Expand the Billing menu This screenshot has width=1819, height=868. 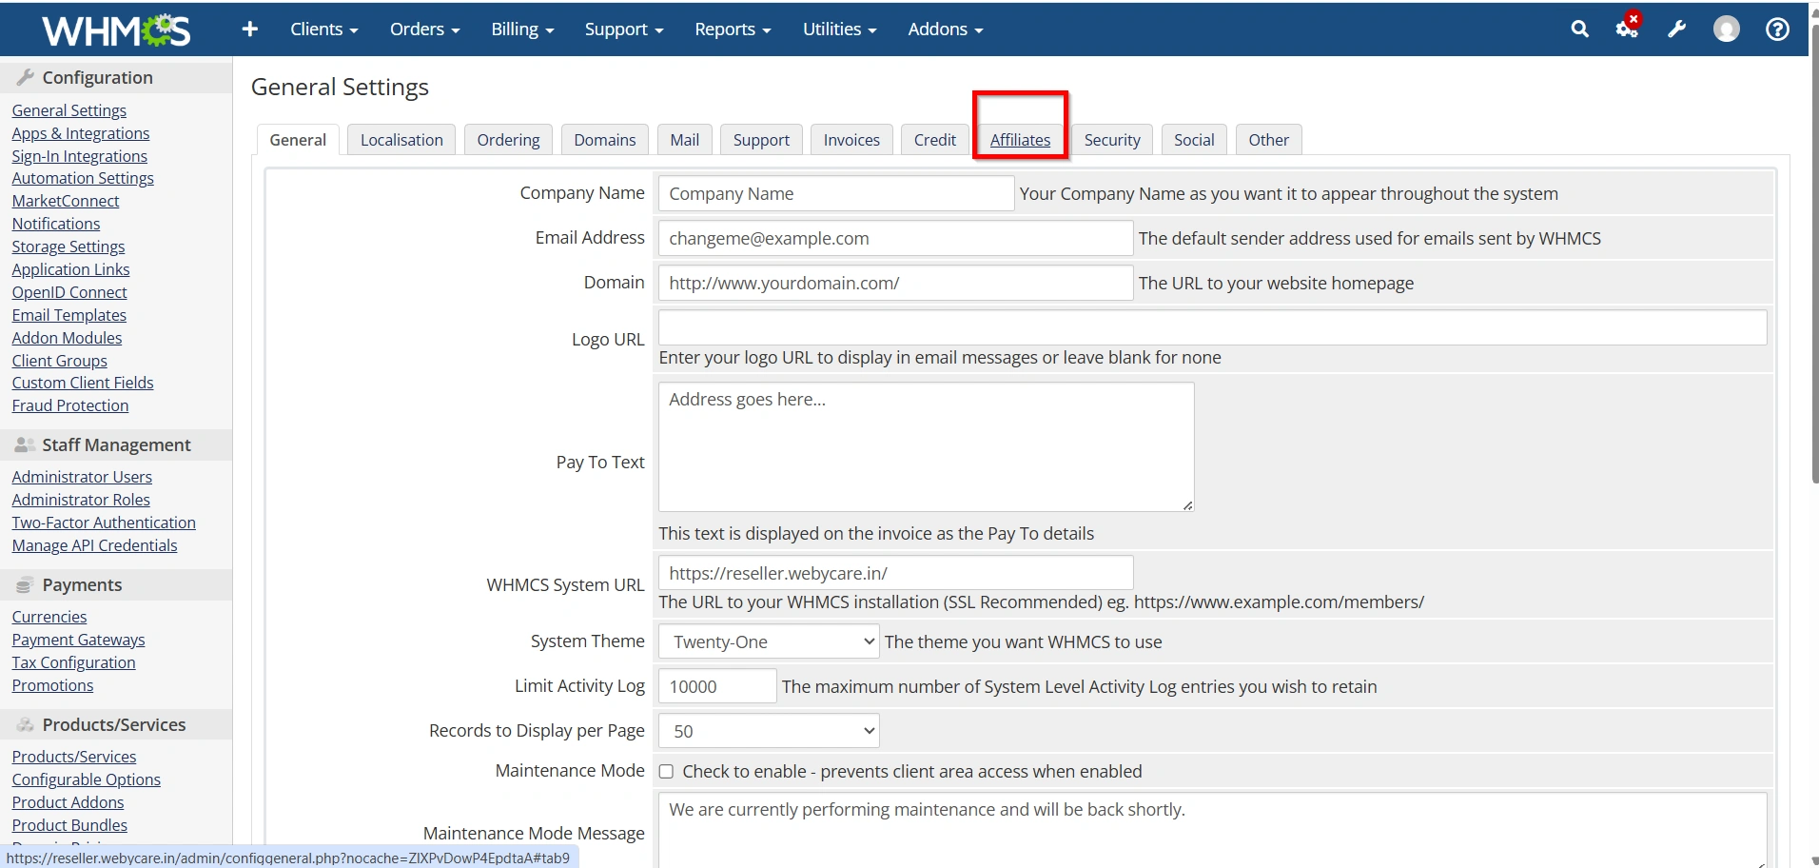click(x=522, y=30)
